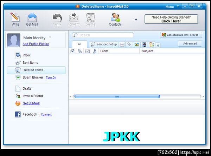Sort by Subject column header

click(172, 51)
